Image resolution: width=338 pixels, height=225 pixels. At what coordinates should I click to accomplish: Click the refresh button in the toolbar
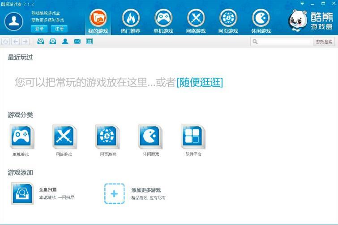pos(5,42)
